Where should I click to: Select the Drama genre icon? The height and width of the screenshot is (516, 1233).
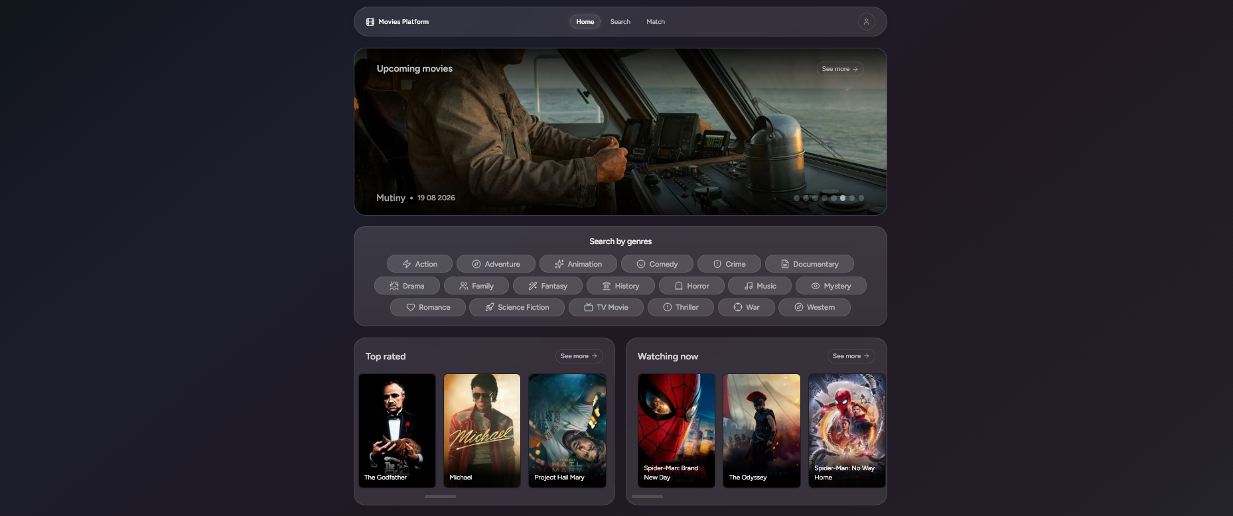pos(394,286)
